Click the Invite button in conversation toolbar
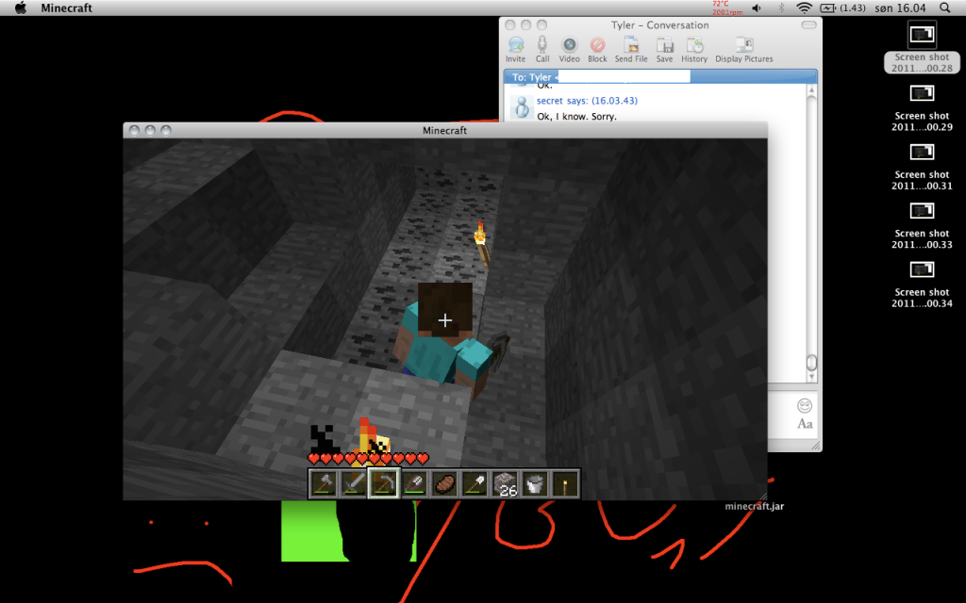 click(515, 48)
